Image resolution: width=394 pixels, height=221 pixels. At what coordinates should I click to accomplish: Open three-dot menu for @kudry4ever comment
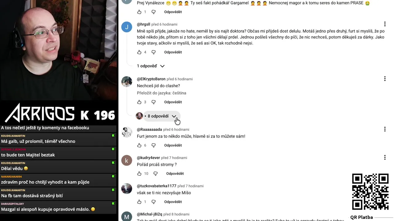click(x=385, y=157)
